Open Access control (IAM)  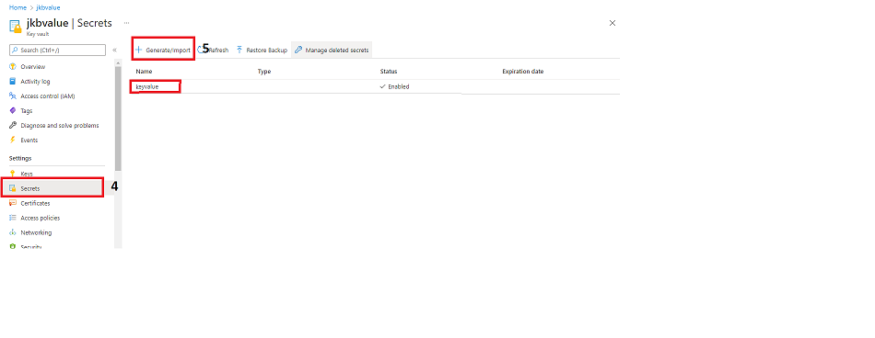(47, 96)
